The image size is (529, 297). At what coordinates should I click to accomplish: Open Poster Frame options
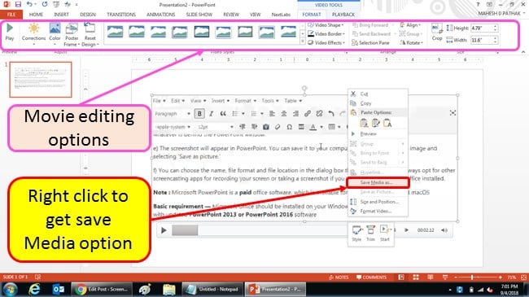[x=72, y=34]
